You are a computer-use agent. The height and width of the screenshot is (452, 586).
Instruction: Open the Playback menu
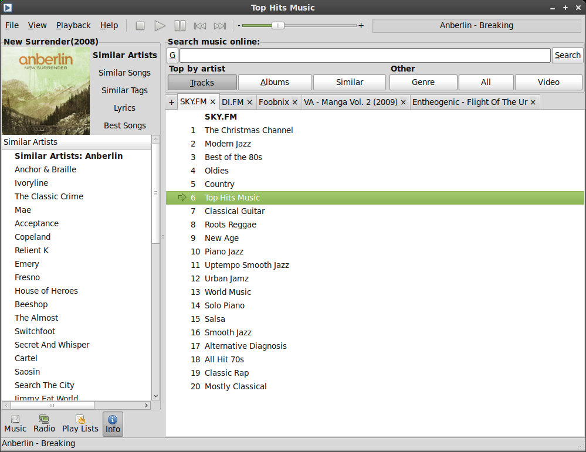(x=73, y=25)
